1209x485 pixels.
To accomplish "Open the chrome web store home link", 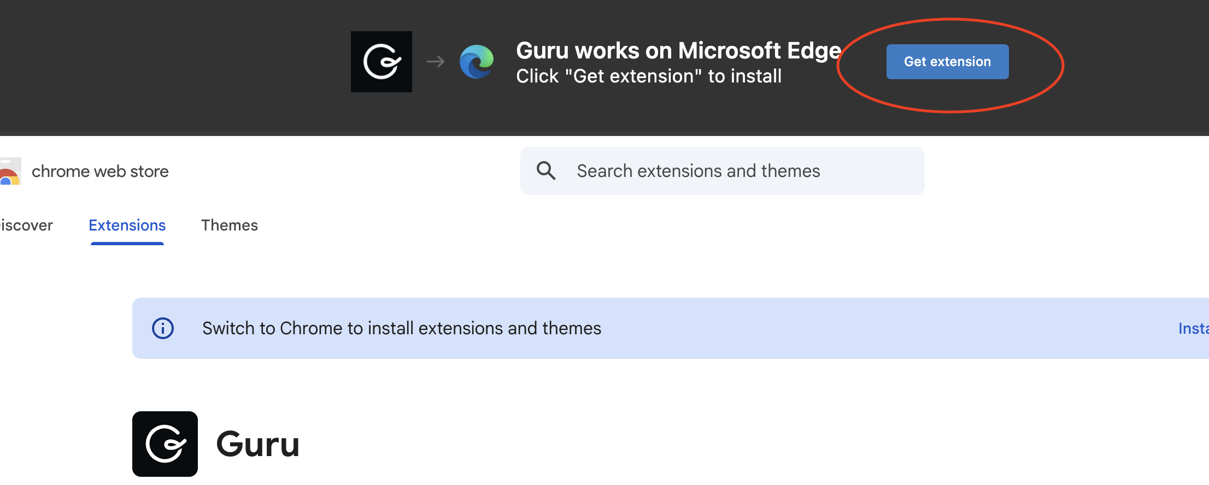I will click(x=100, y=171).
